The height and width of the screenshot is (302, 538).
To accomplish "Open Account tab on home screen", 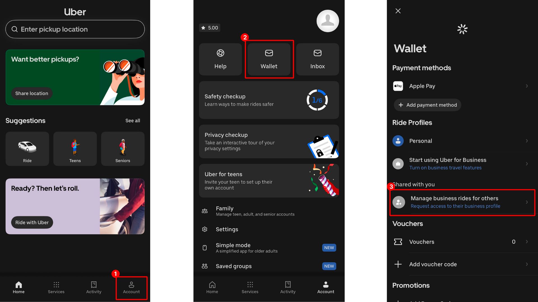I will (x=131, y=288).
